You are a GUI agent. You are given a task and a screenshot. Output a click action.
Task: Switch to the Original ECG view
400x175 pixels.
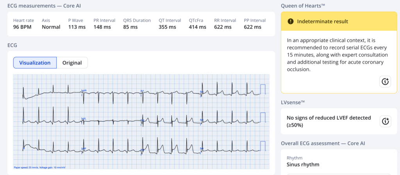(x=72, y=63)
